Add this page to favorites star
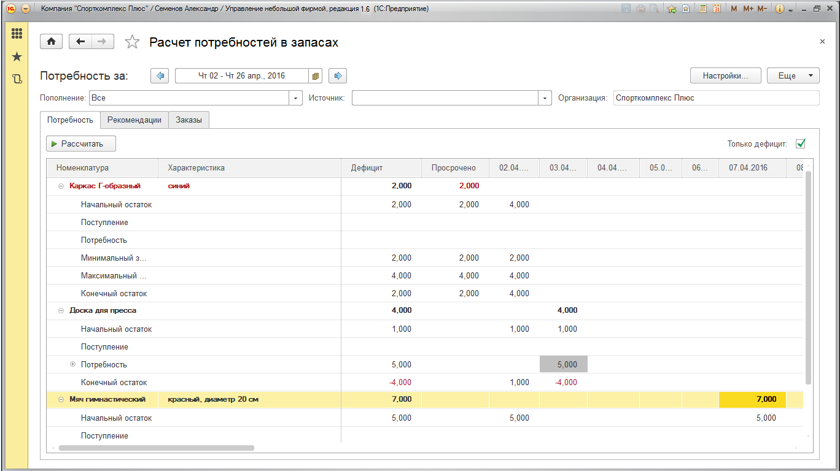This screenshot has height=471, width=840. point(132,42)
